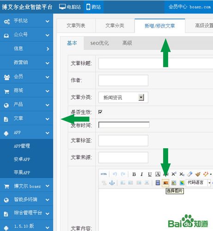Viewport: 213px width, 231px height.
Task: Open the 高级 sub-tab
Action: [127, 43]
